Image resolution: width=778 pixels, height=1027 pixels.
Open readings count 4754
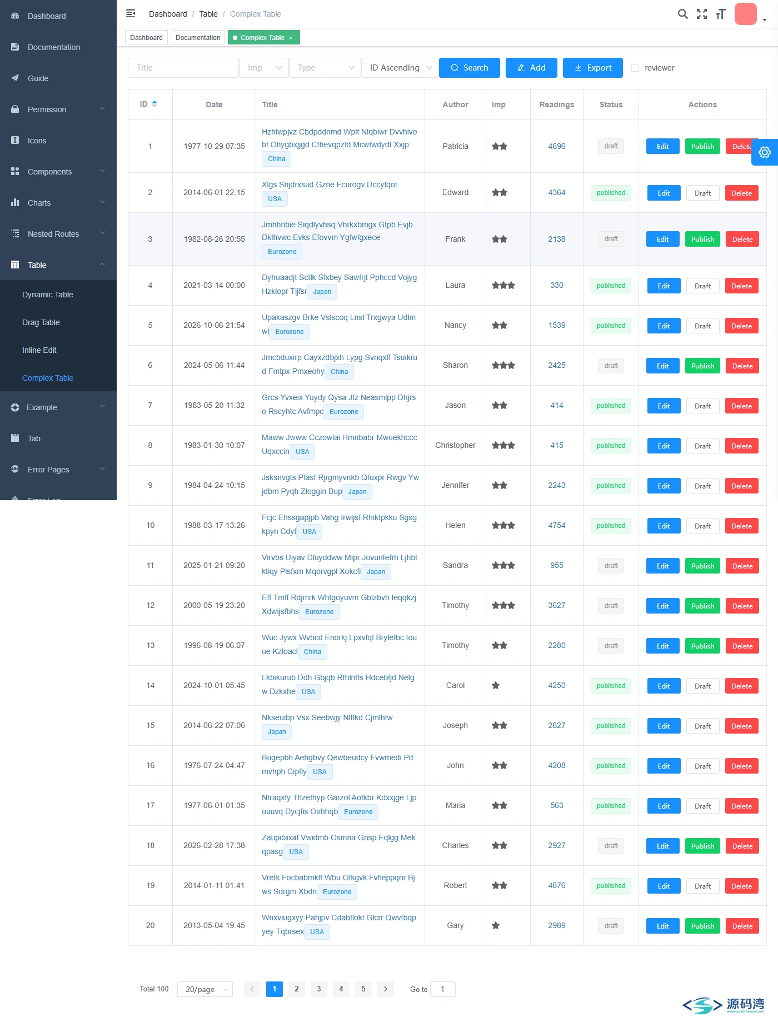pyautogui.click(x=557, y=525)
